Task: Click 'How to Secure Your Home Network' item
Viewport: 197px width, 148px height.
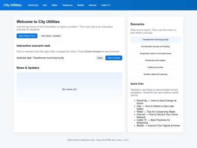Action: [157, 116]
